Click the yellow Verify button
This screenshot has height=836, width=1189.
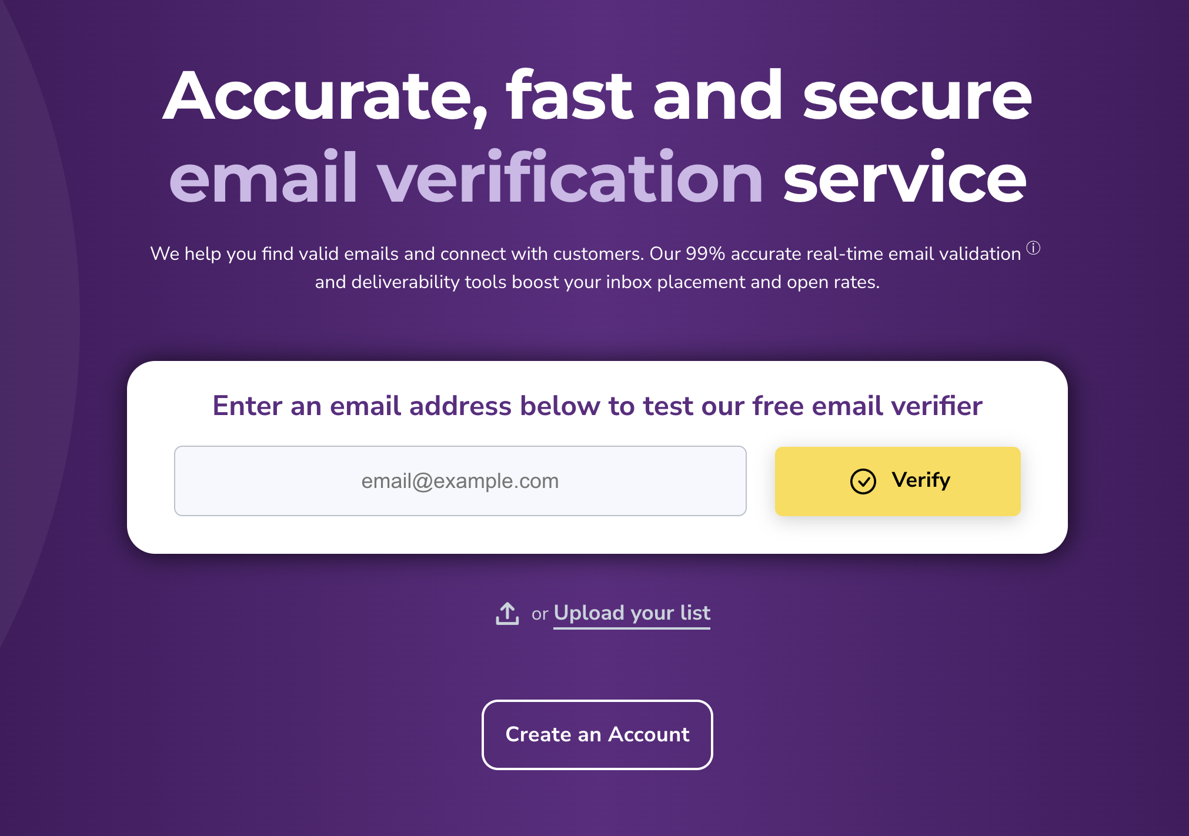pos(897,481)
